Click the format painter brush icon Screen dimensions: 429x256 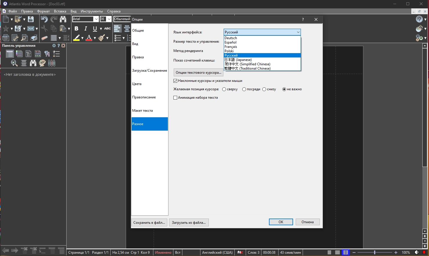click(101, 38)
